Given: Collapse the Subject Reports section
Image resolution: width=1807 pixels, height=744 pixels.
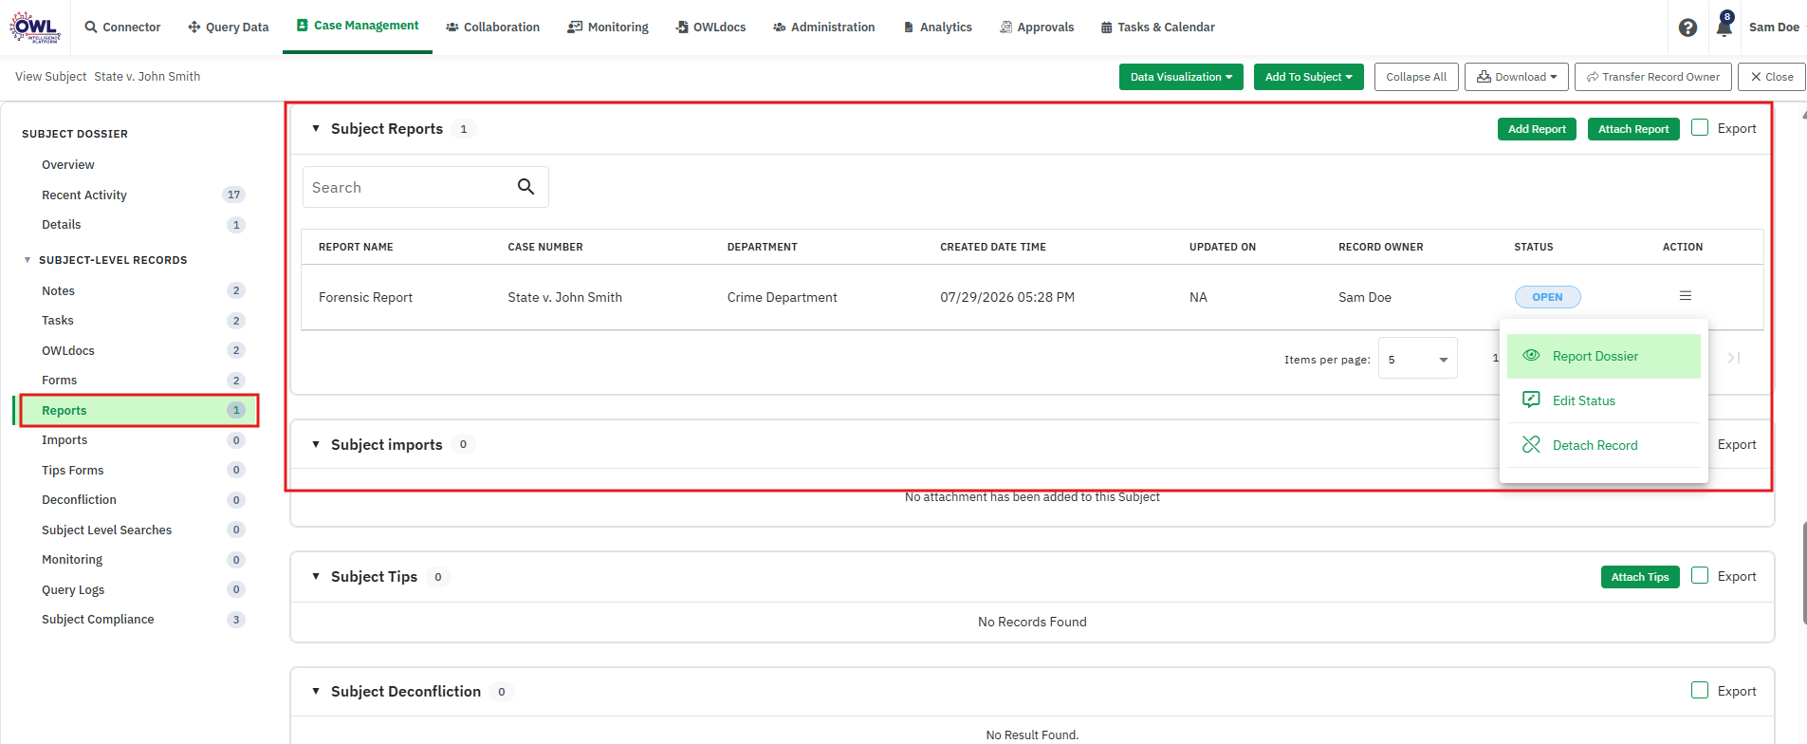Looking at the screenshot, I should click(316, 128).
